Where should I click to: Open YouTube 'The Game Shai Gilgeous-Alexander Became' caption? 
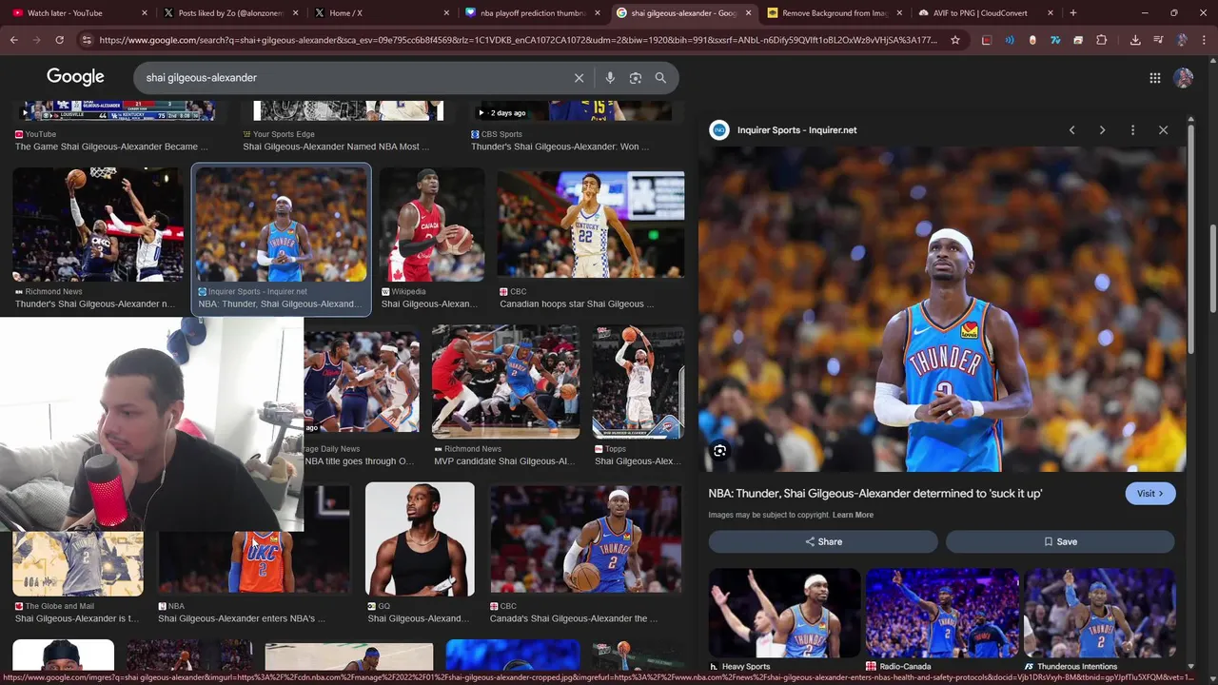point(111,147)
